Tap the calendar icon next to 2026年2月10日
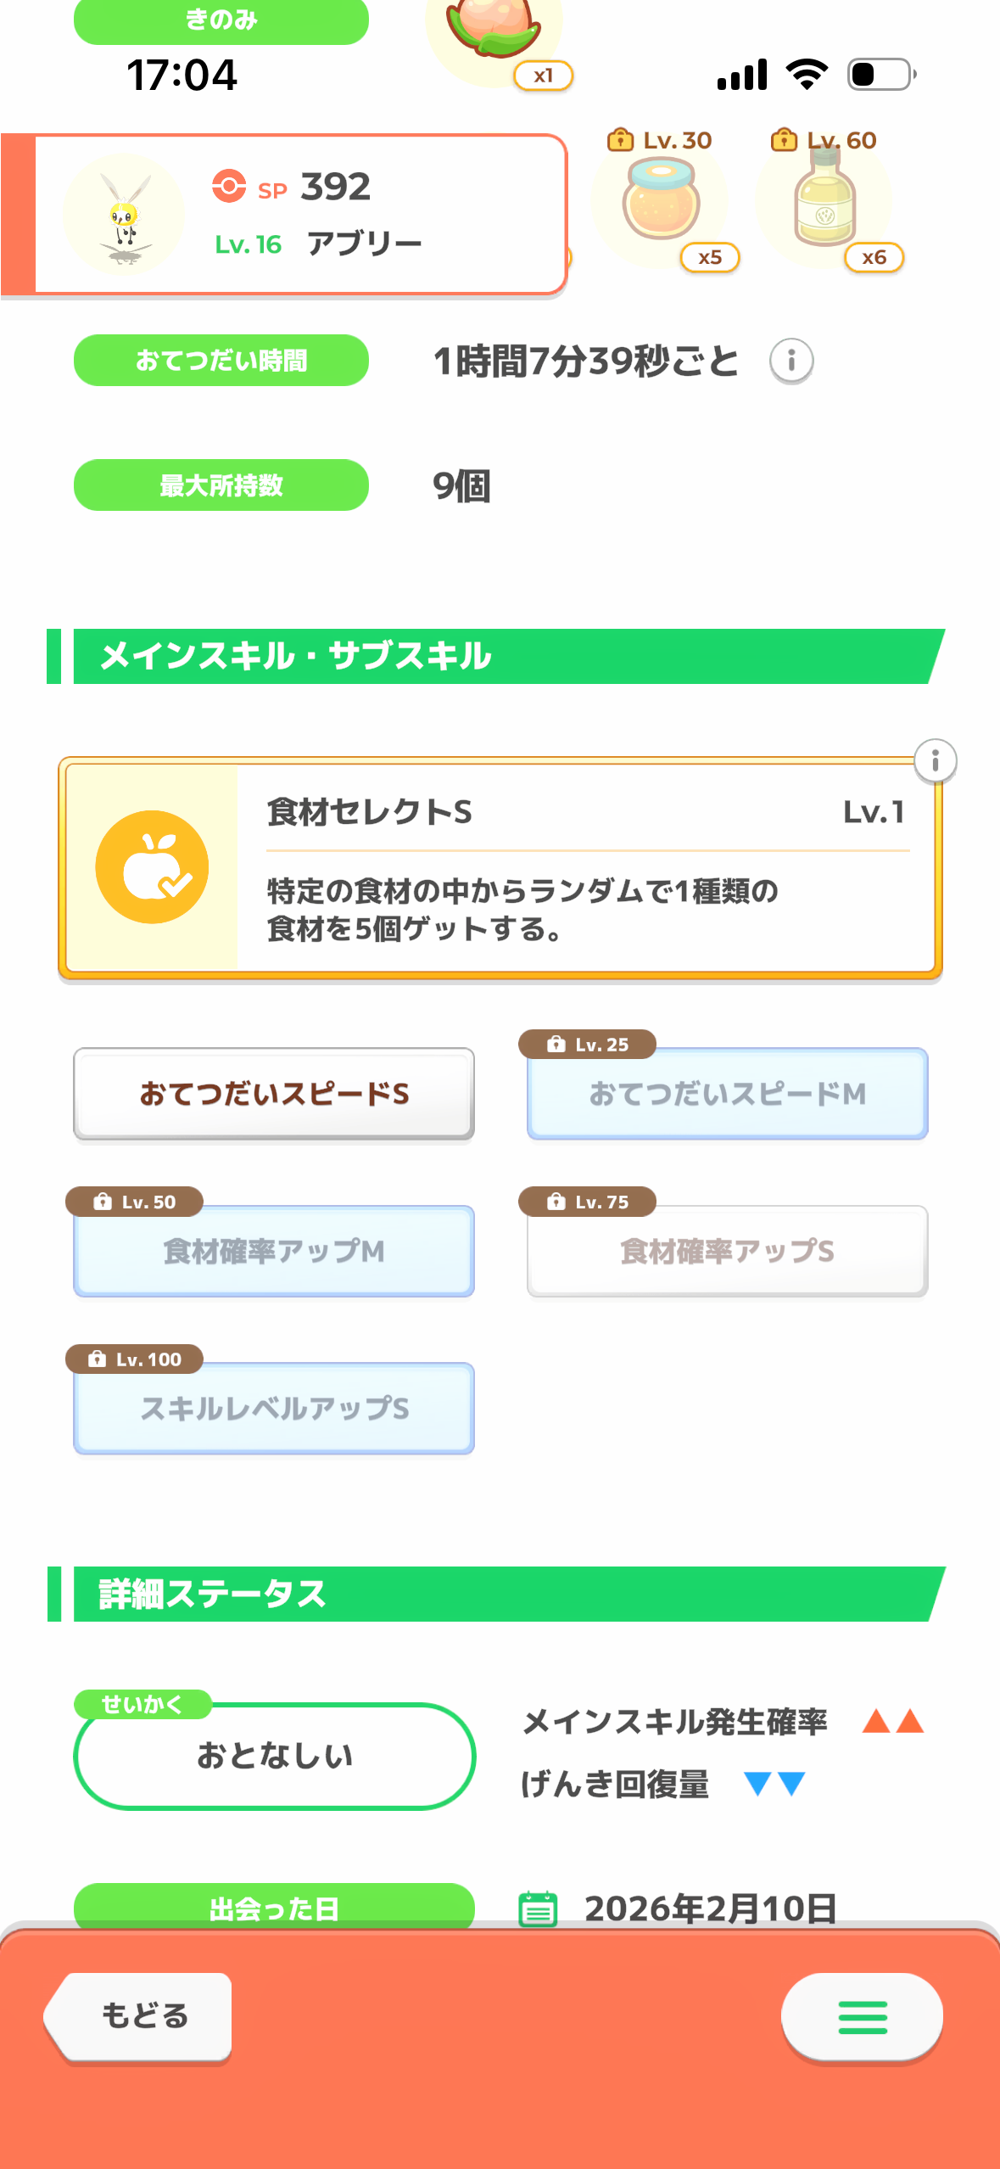This screenshot has height=2169, width=1000. [x=538, y=1908]
